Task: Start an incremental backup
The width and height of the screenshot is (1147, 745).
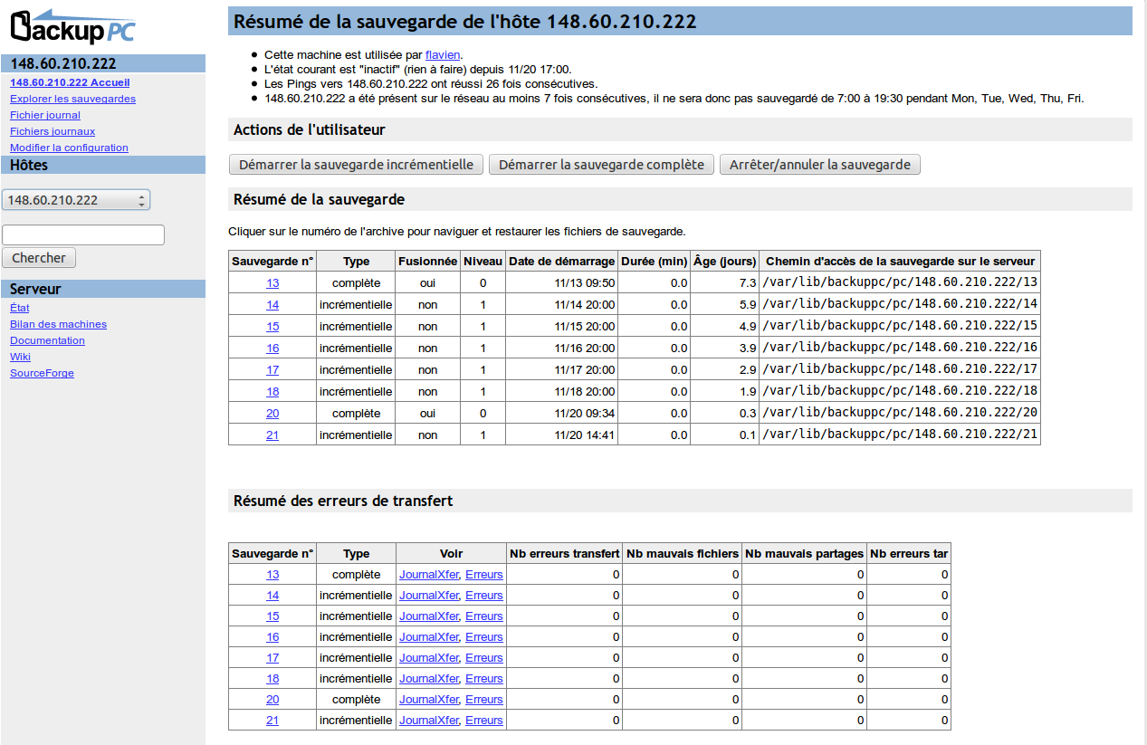Action: [356, 165]
